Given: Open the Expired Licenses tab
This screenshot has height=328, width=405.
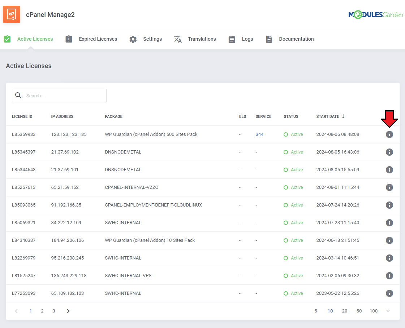Looking at the screenshot, I should 98,39.
